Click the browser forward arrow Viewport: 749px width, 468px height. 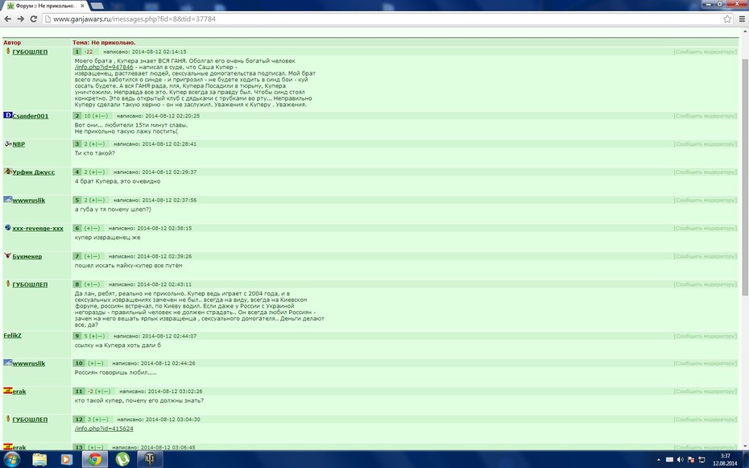(x=21, y=19)
